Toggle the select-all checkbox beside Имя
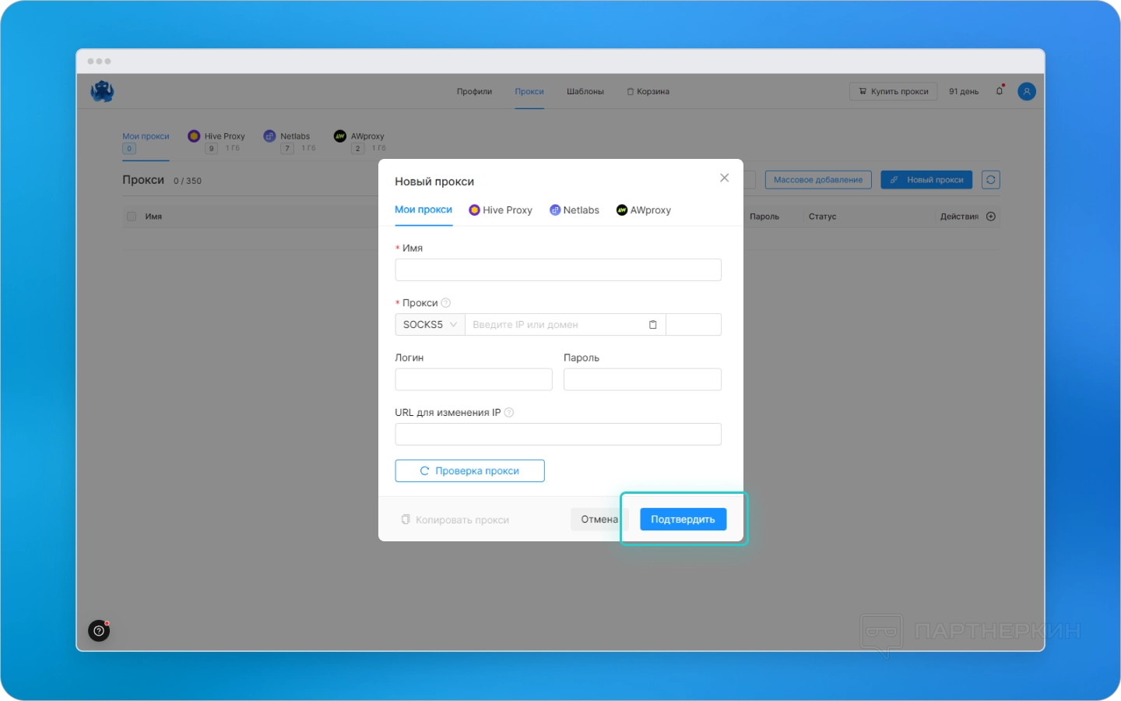The width and height of the screenshot is (1121, 701). click(x=132, y=217)
